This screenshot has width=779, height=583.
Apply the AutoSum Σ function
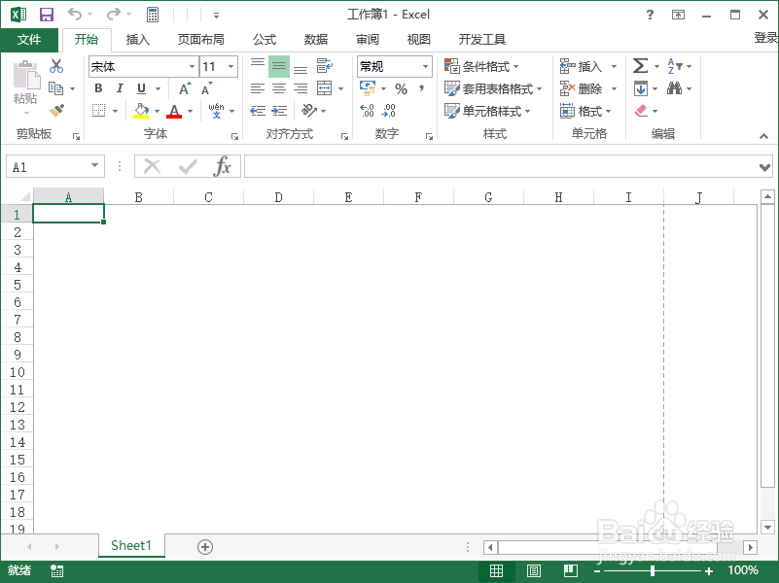coord(641,65)
